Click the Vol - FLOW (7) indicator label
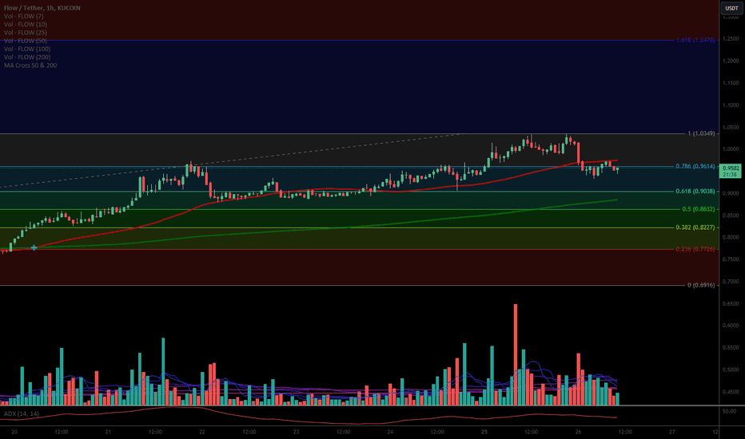Viewport: 745px width, 439px height. coord(23,16)
